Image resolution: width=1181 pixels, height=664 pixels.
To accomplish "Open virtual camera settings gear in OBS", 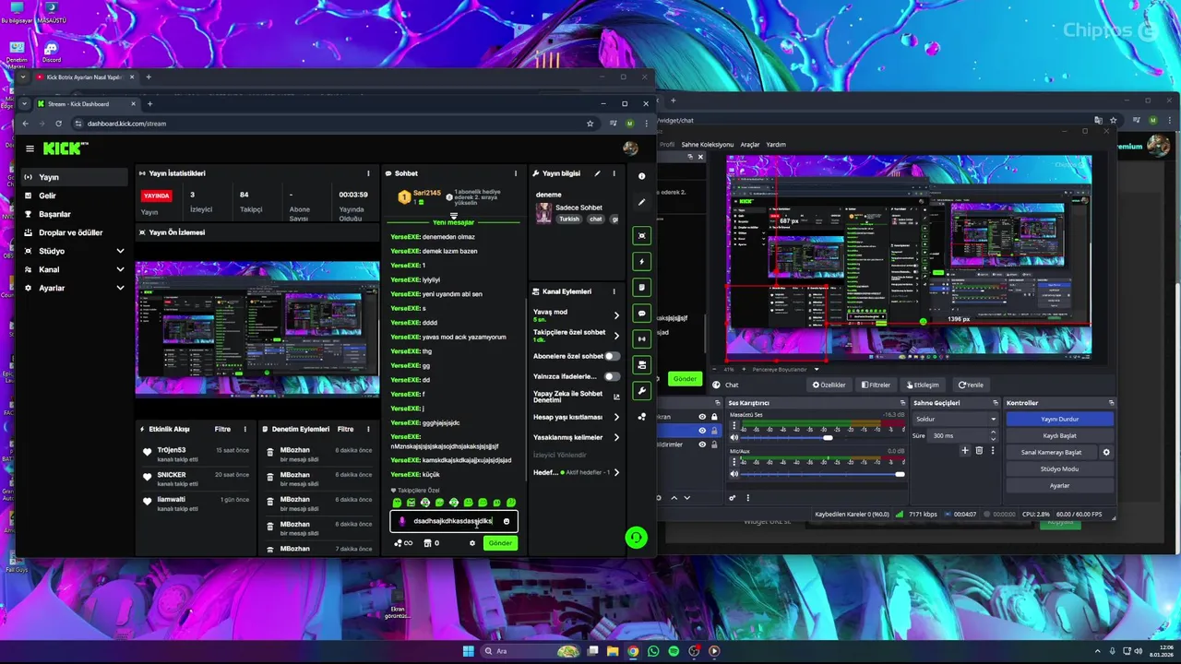I will [1106, 452].
